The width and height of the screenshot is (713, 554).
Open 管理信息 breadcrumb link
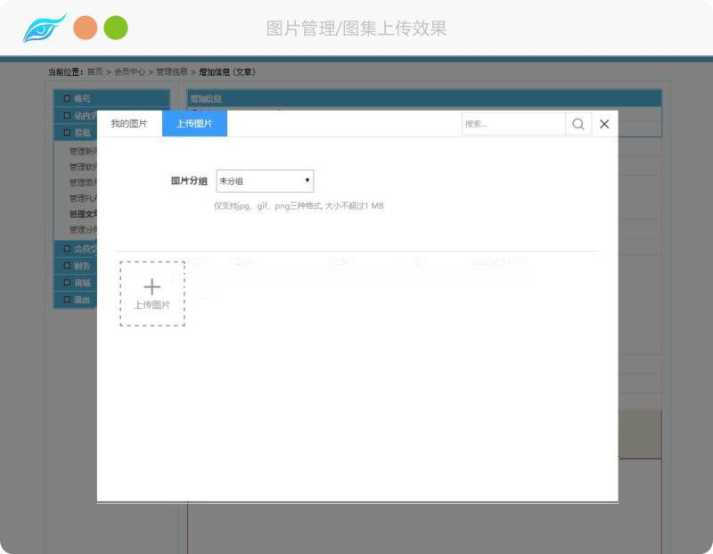point(172,71)
